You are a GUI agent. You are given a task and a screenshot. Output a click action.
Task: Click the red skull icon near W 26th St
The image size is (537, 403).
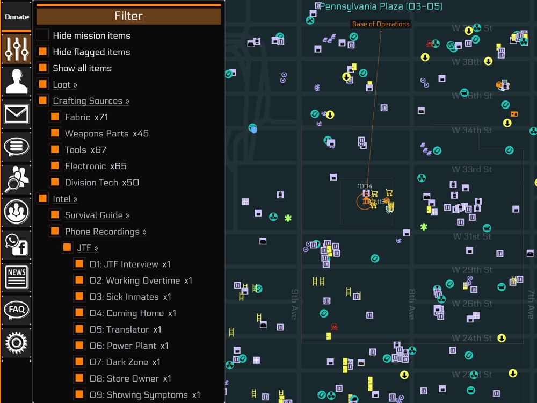(334, 327)
